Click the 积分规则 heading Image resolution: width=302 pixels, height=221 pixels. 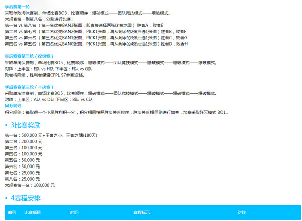[x=14, y=106]
